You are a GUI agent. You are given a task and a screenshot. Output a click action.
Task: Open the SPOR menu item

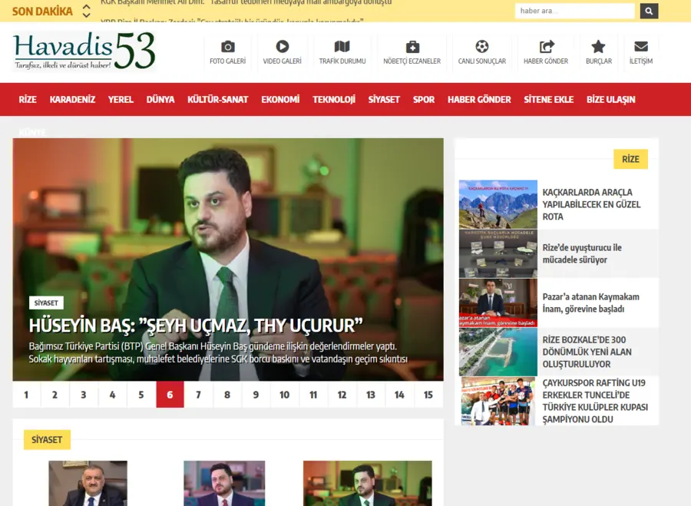coord(424,100)
